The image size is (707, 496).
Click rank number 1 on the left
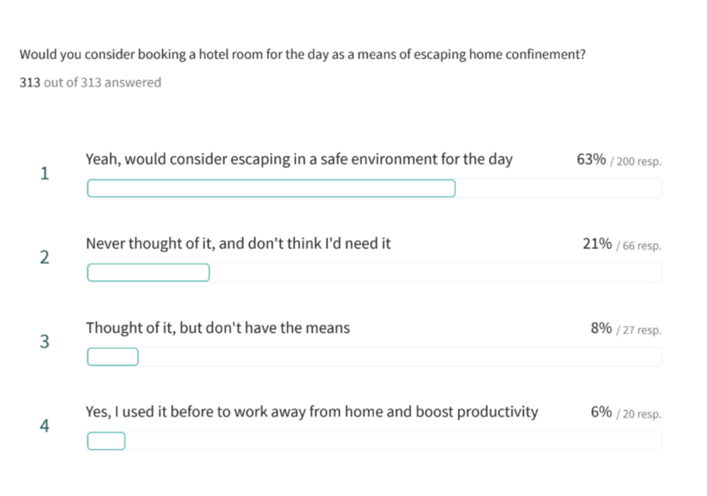[x=45, y=174]
